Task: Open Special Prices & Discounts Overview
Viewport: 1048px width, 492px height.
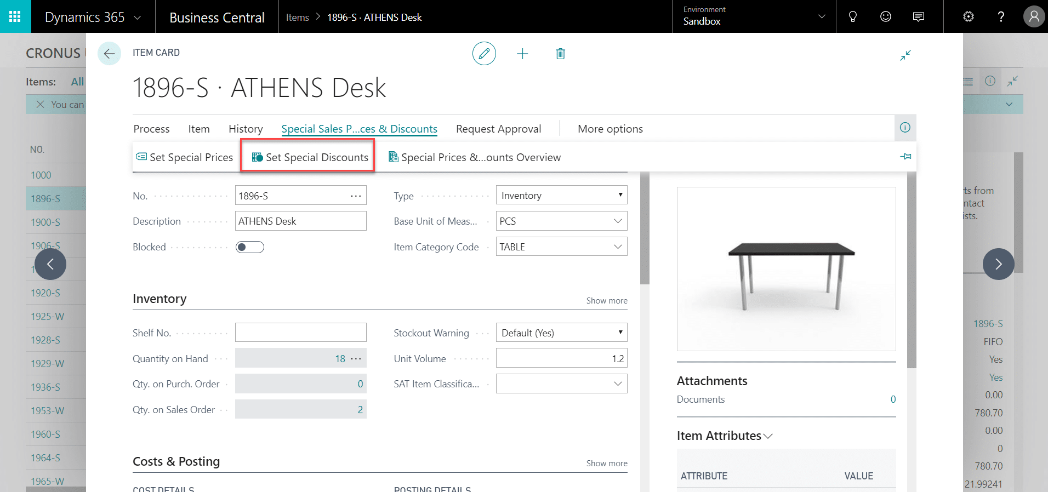Action: click(475, 157)
